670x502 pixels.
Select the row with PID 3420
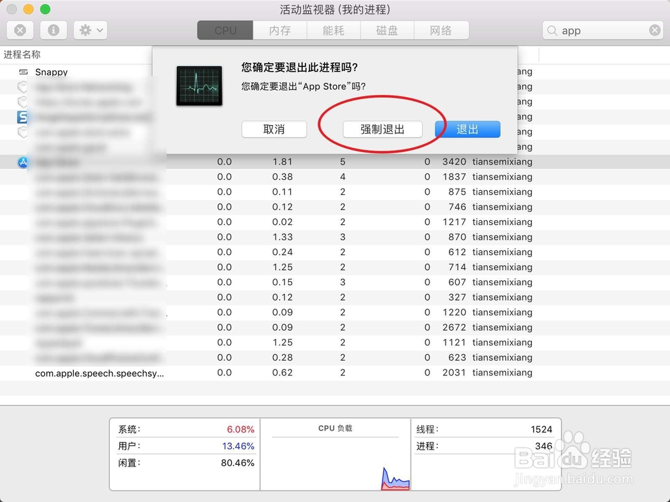pos(335,162)
